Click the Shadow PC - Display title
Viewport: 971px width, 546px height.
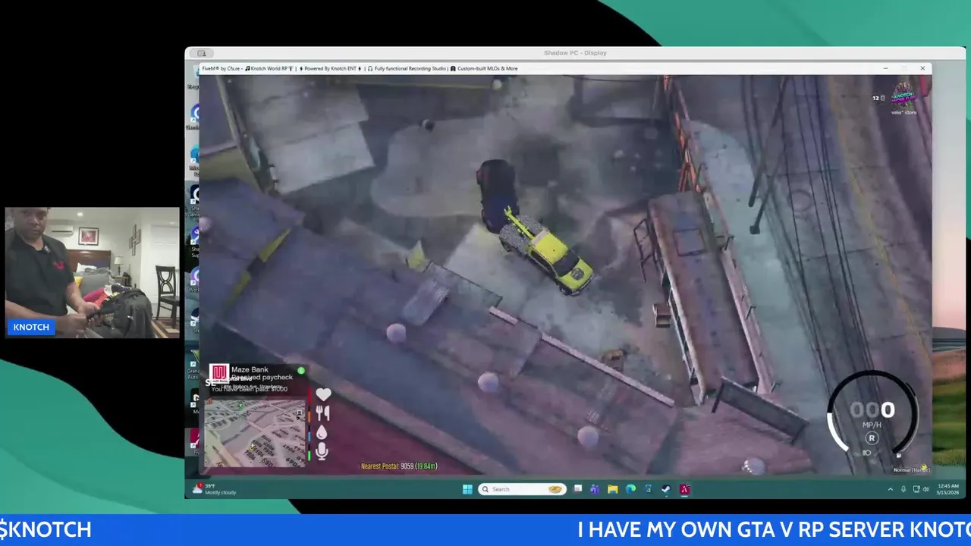point(575,53)
